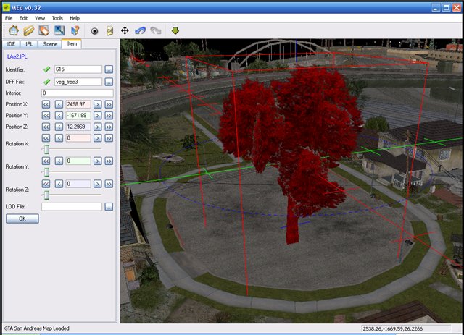This screenshot has height=335, width=464.
Task: Click the yellow cylinder object toolbar icon
Action: [109, 31]
